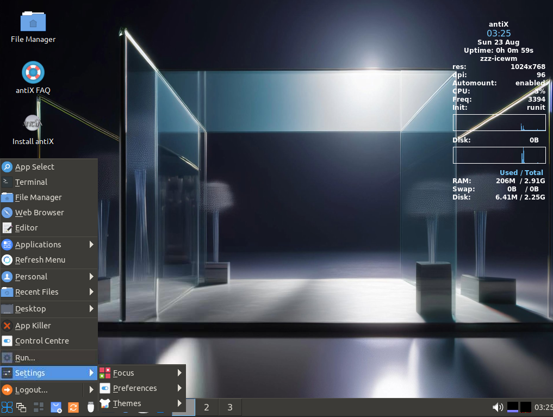Click the CPU monitor tray applet
553x417 pixels.
(x=525, y=407)
